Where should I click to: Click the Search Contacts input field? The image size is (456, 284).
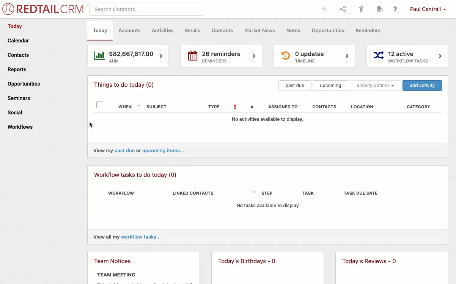tap(146, 9)
